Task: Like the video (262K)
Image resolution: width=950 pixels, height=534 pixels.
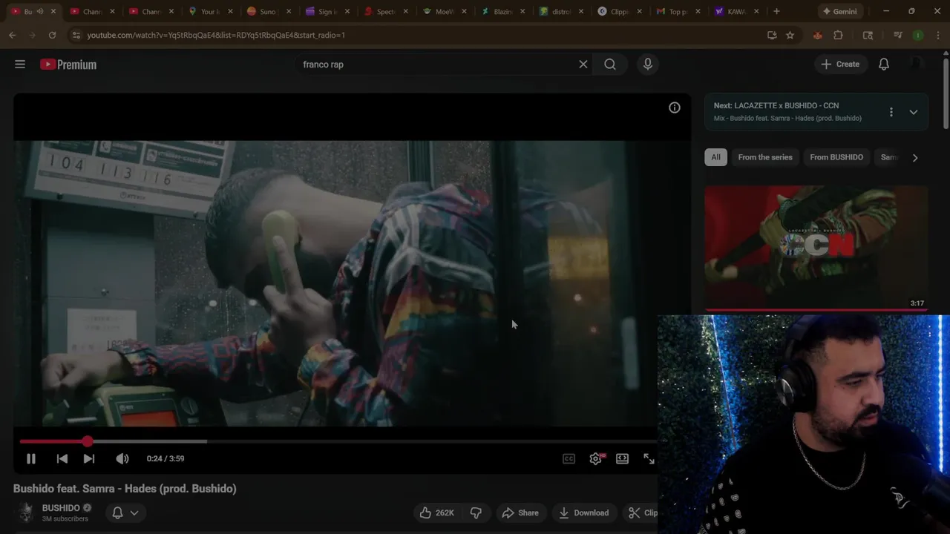Action: coord(436,512)
